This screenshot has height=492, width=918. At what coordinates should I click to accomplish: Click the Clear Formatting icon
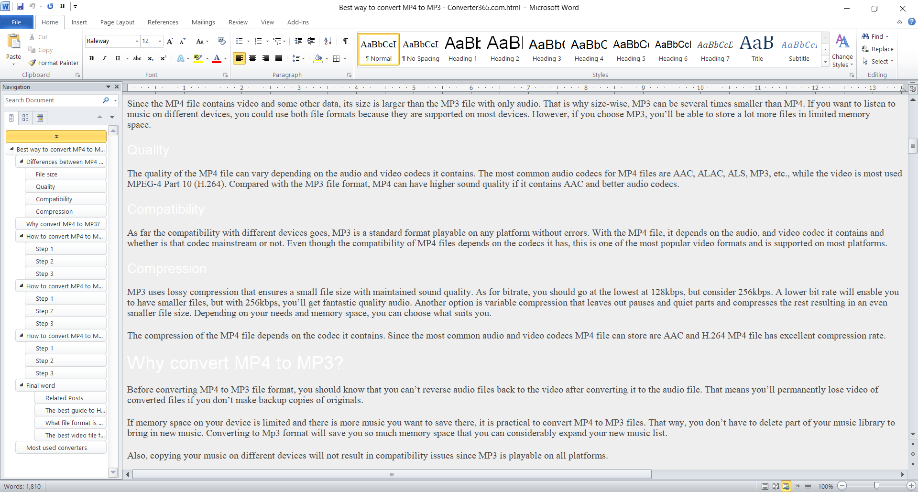click(x=221, y=41)
